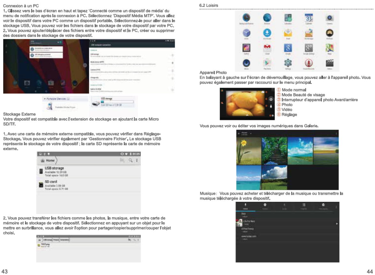Open the blue sky field photo in Gallery
This screenshot has width=375, height=275.
300,151
